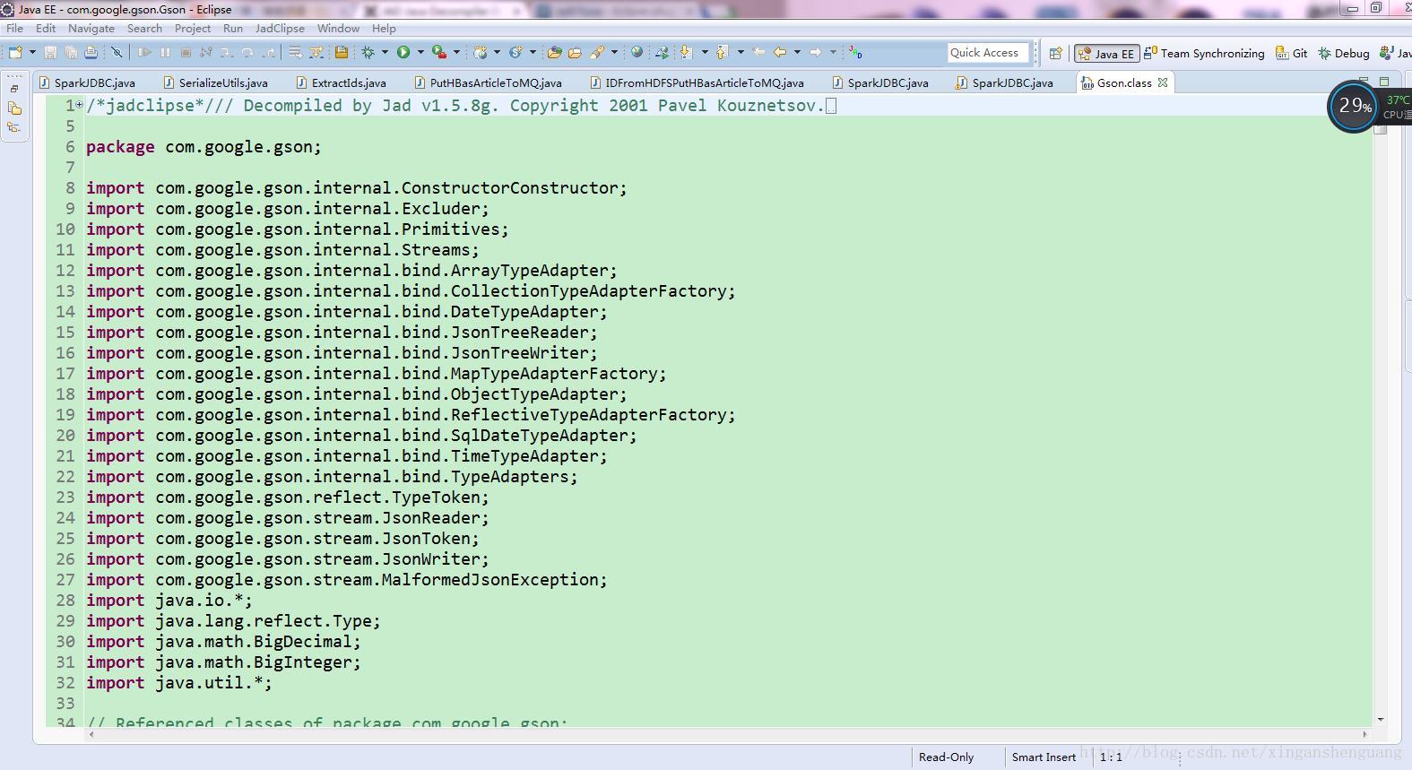Open the Project menu
This screenshot has width=1412, height=770.
click(193, 28)
